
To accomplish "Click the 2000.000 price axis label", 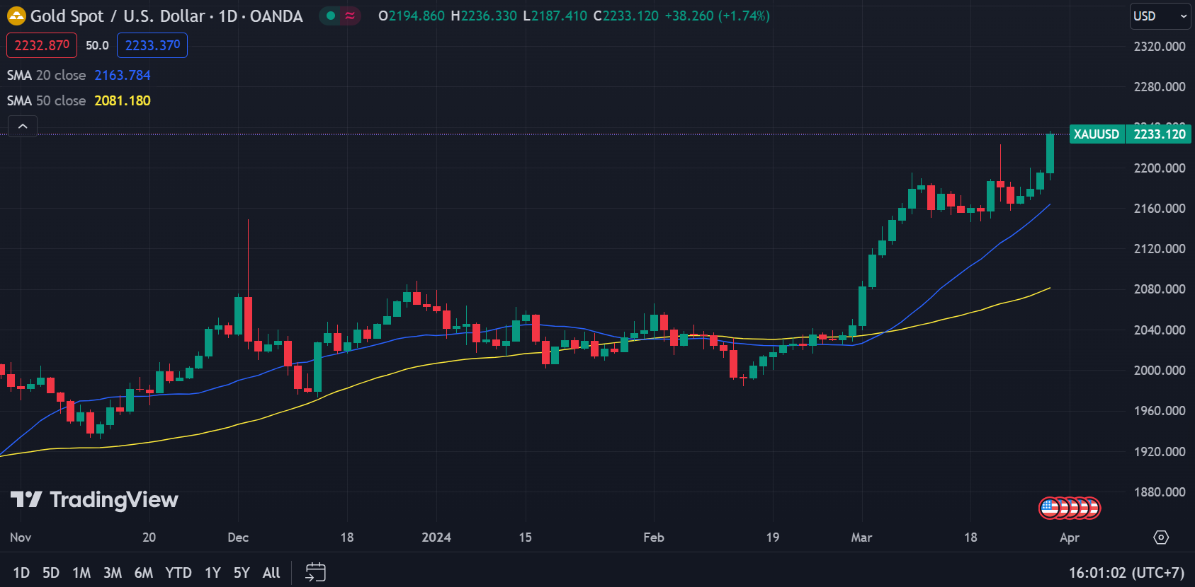I will [x=1159, y=371].
